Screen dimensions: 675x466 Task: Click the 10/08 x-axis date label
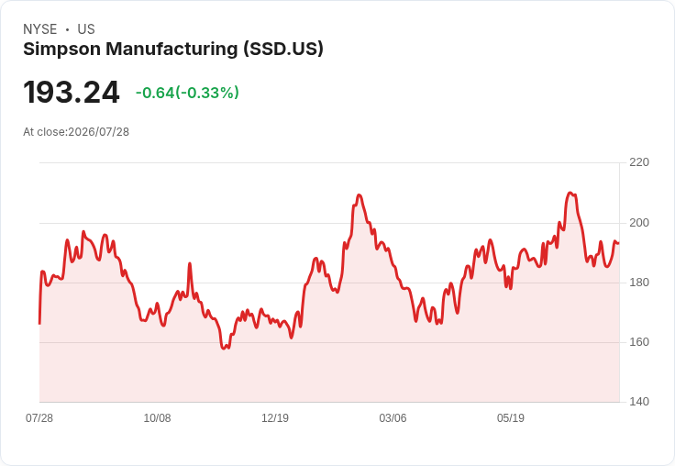[157, 418]
